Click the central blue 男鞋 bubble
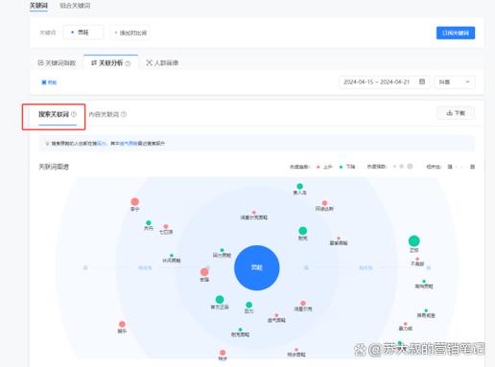This screenshot has height=367, width=495. click(257, 267)
